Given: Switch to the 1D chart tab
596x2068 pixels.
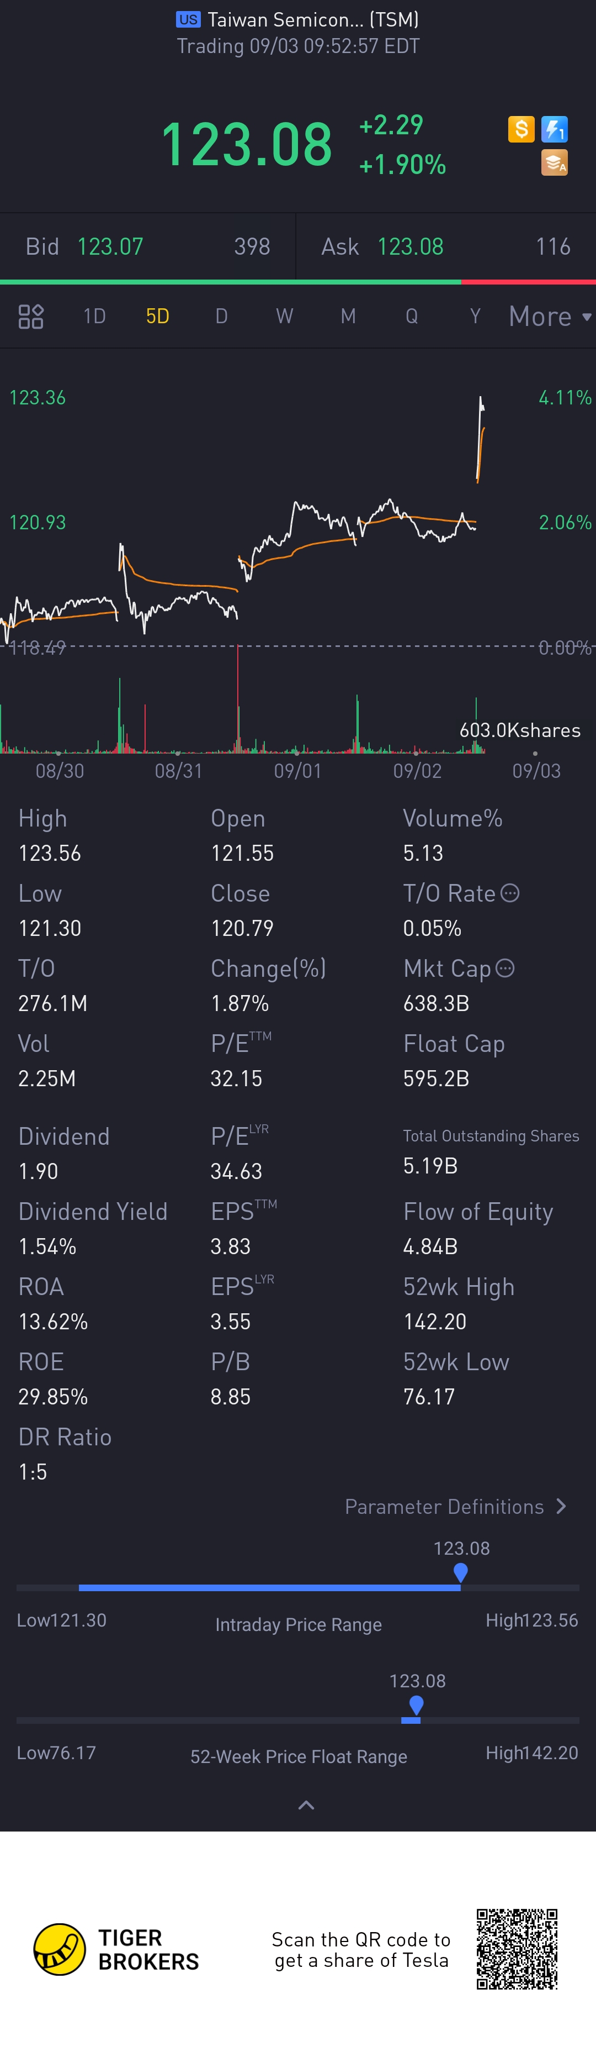Looking at the screenshot, I should (x=95, y=316).
